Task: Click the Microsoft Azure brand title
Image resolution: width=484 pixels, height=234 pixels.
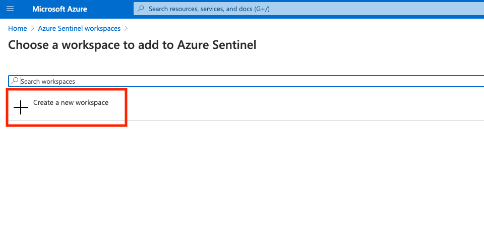Action: point(59,9)
